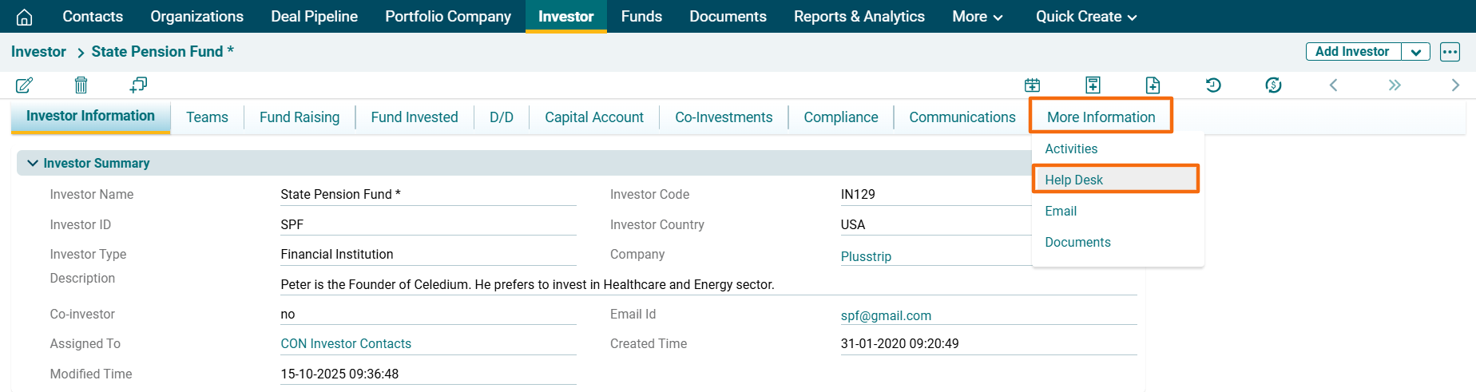Image resolution: width=1476 pixels, height=392 pixels.
Task: Switch to the Capital Account tab
Action: pos(593,117)
